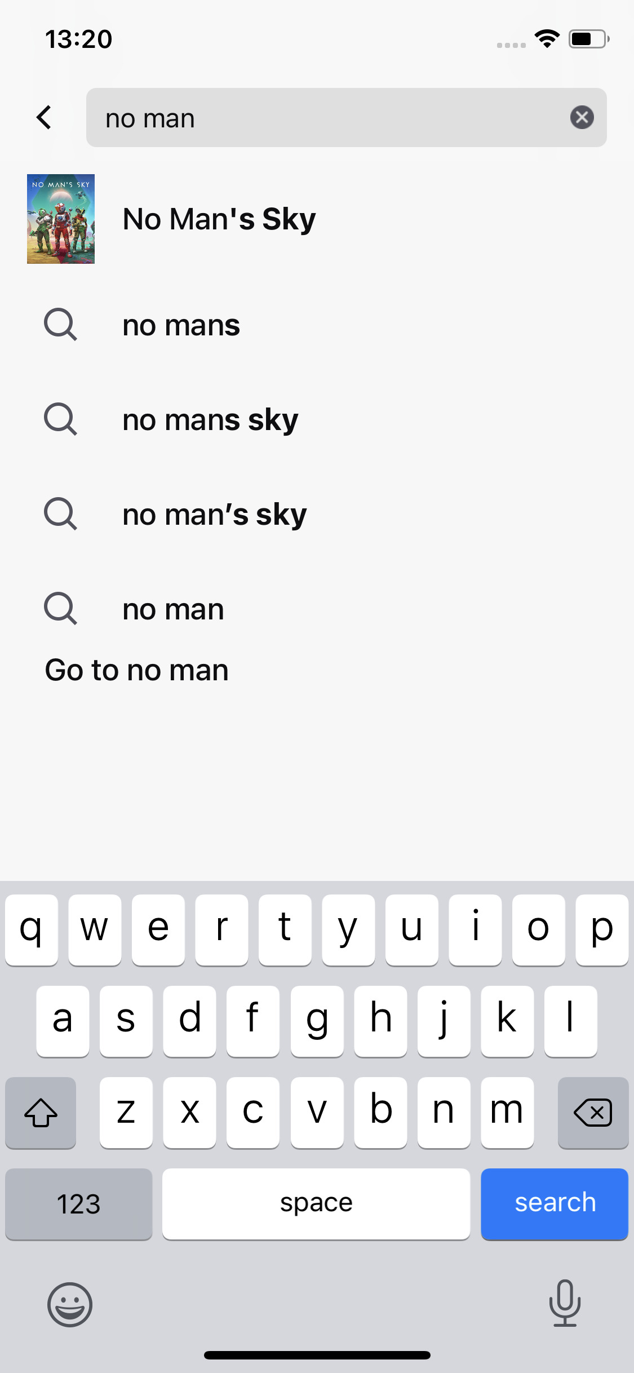
Task: Select the 'no mans sky' suggestion
Action: click(x=210, y=419)
